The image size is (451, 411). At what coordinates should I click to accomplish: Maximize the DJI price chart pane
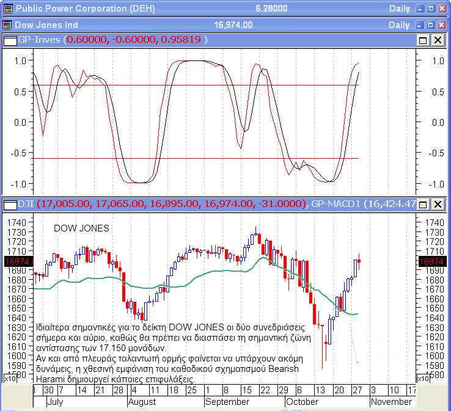[423, 204]
